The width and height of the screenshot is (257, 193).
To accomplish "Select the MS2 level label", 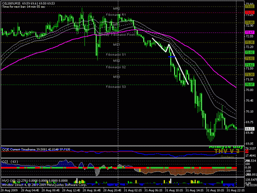I will [116, 60].
